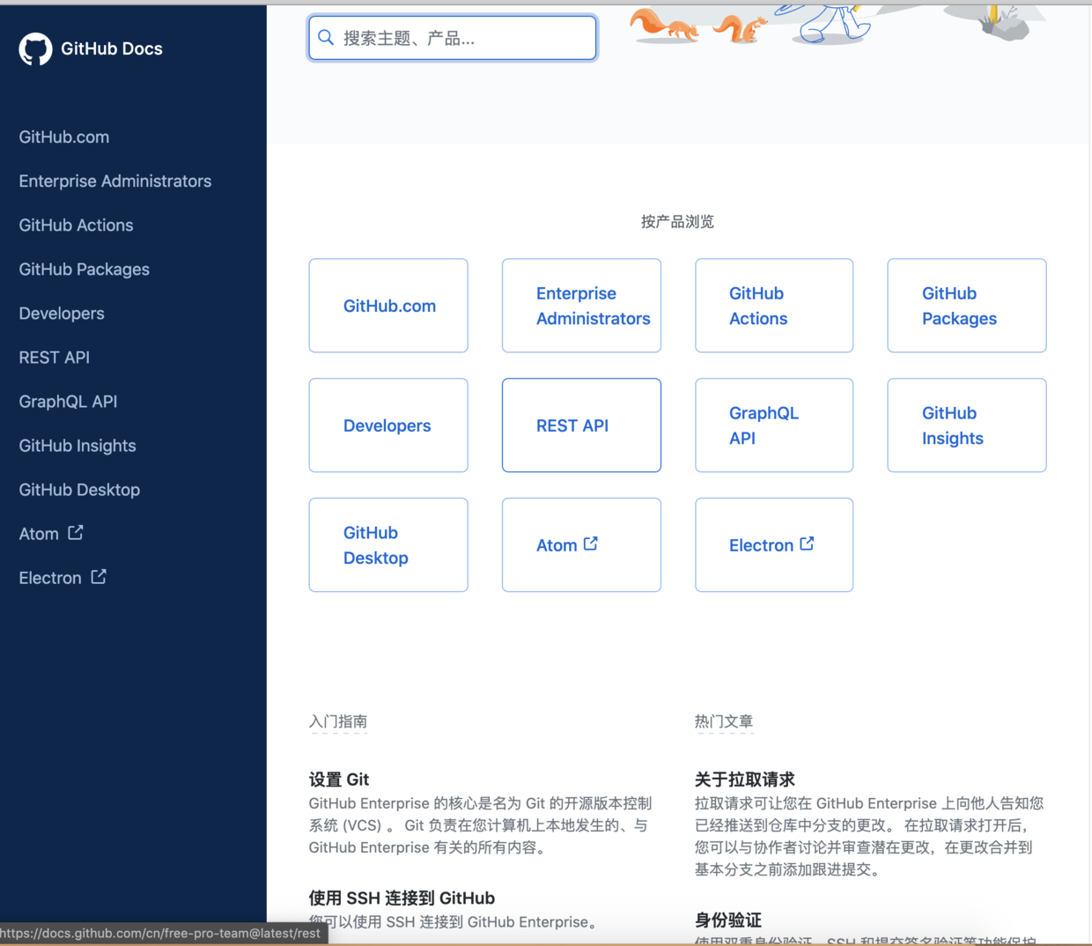Open GitHub Desktop from the sidebar
Viewport: 1092px width, 946px height.
[79, 489]
